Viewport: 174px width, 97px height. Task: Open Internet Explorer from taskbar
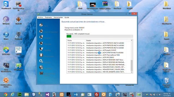[x=13, y=95]
